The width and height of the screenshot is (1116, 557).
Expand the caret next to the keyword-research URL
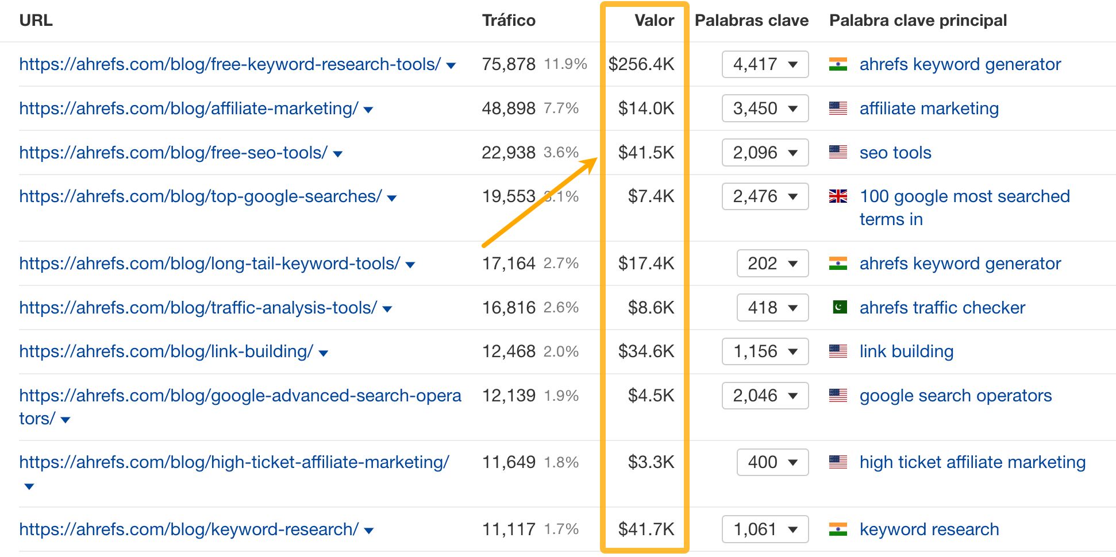[368, 530]
